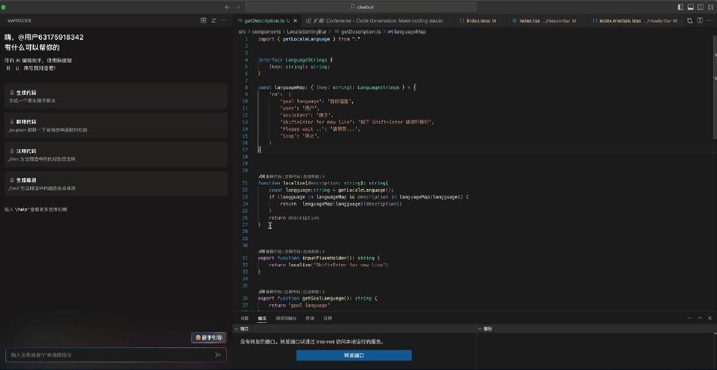Click the new chat icon in MarsCode header
The width and height of the screenshot is (717, 370).
tap(204, 21)
